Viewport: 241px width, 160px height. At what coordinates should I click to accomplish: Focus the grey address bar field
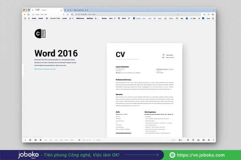(x=138, y=14)
